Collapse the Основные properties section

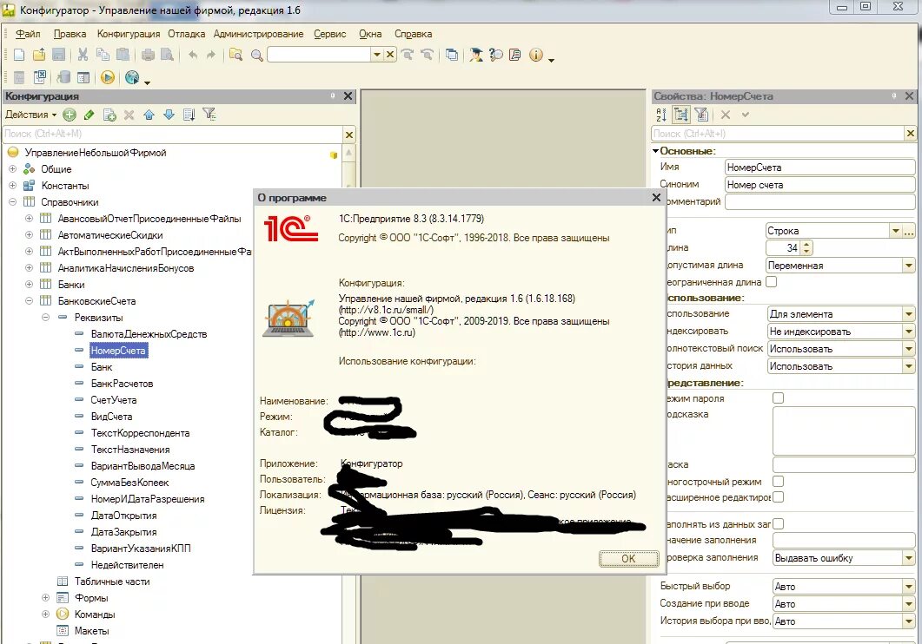click(x=655, y=151)
